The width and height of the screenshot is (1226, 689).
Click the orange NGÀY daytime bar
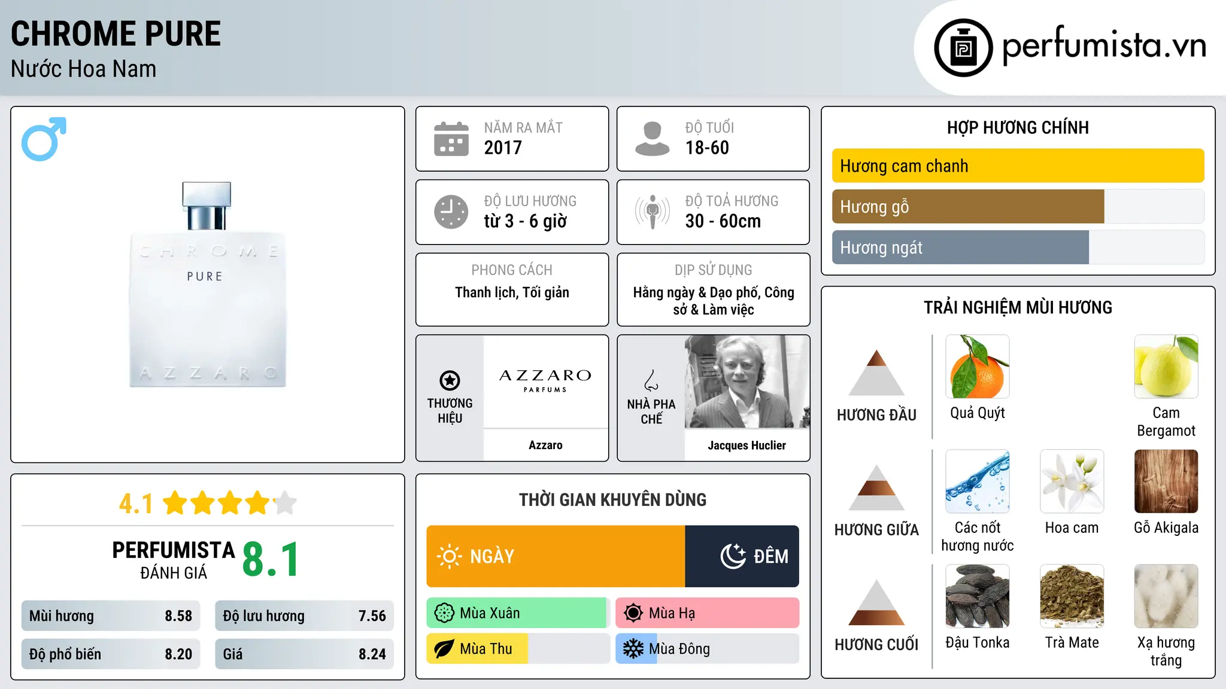pos(556,556)
